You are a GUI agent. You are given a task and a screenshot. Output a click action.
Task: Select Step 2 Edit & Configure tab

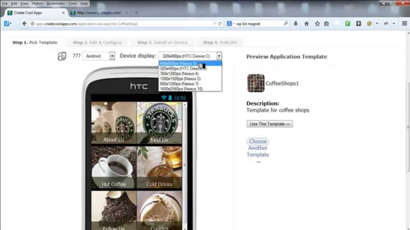coord(97,42)
